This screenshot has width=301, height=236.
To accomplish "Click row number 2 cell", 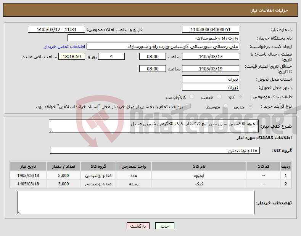I will [286, 184].
